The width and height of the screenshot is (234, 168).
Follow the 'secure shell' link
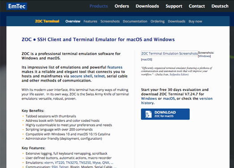[x=81, y=76]
